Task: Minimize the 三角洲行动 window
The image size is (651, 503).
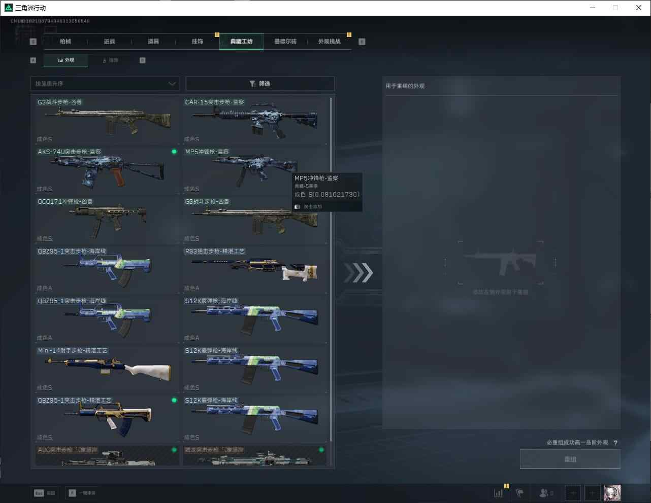Action: point(592,8)
